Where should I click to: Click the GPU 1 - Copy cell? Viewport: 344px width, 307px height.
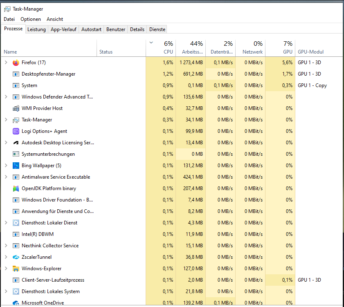point(312,85)
